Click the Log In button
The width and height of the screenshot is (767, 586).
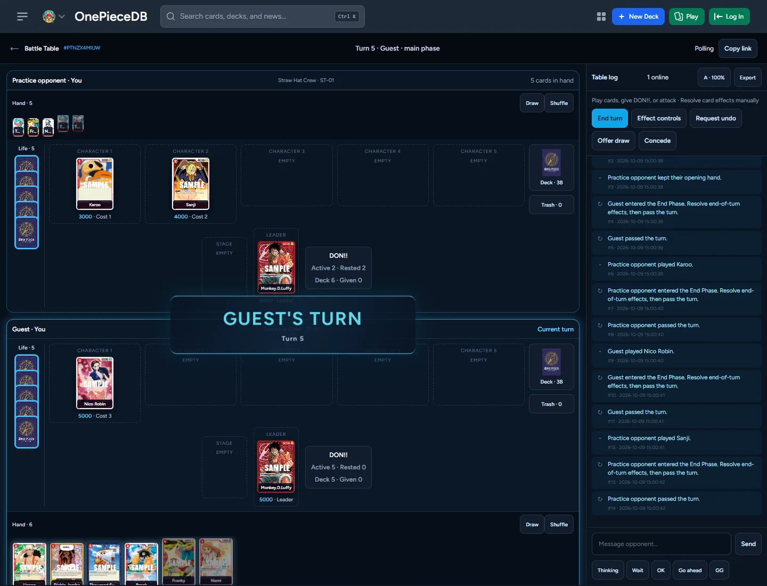coord(729,17)
